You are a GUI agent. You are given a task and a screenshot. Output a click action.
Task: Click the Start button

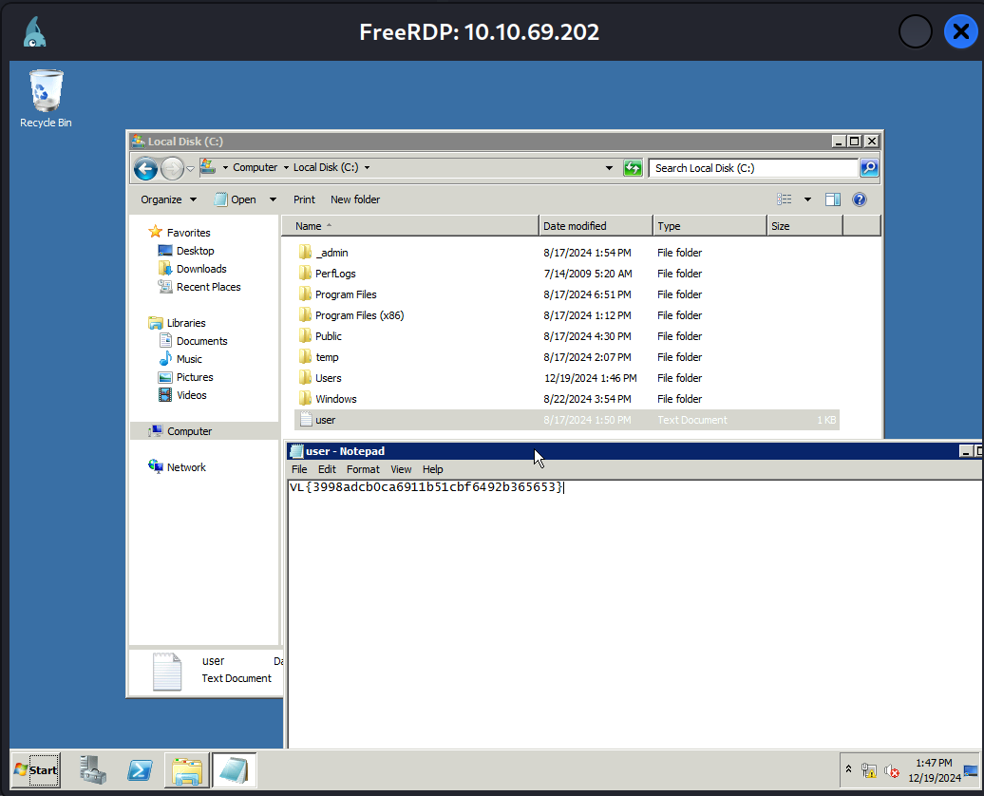(x=35, y=769)
